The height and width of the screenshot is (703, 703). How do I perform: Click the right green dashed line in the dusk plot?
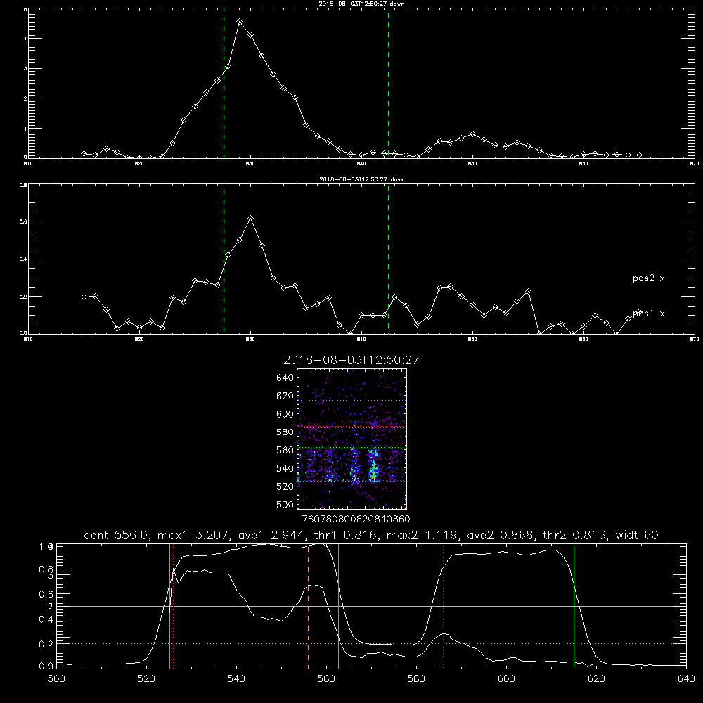point(388,259)
